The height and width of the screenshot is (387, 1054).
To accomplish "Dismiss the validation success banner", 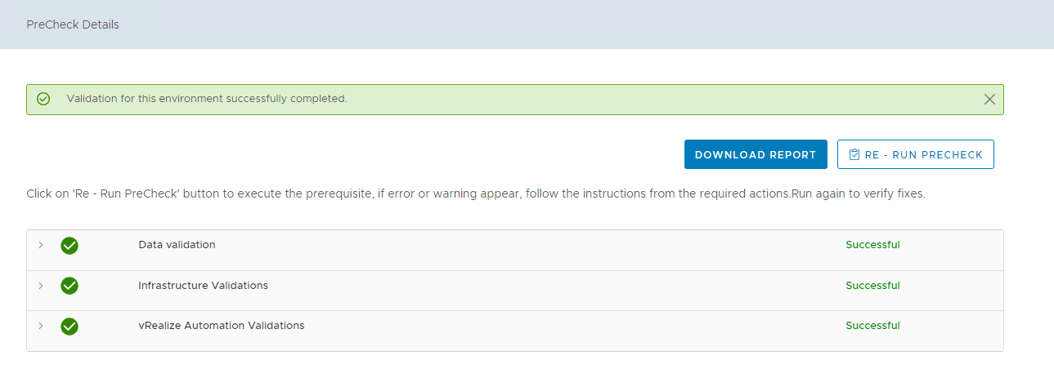I will tap(989, 100).
